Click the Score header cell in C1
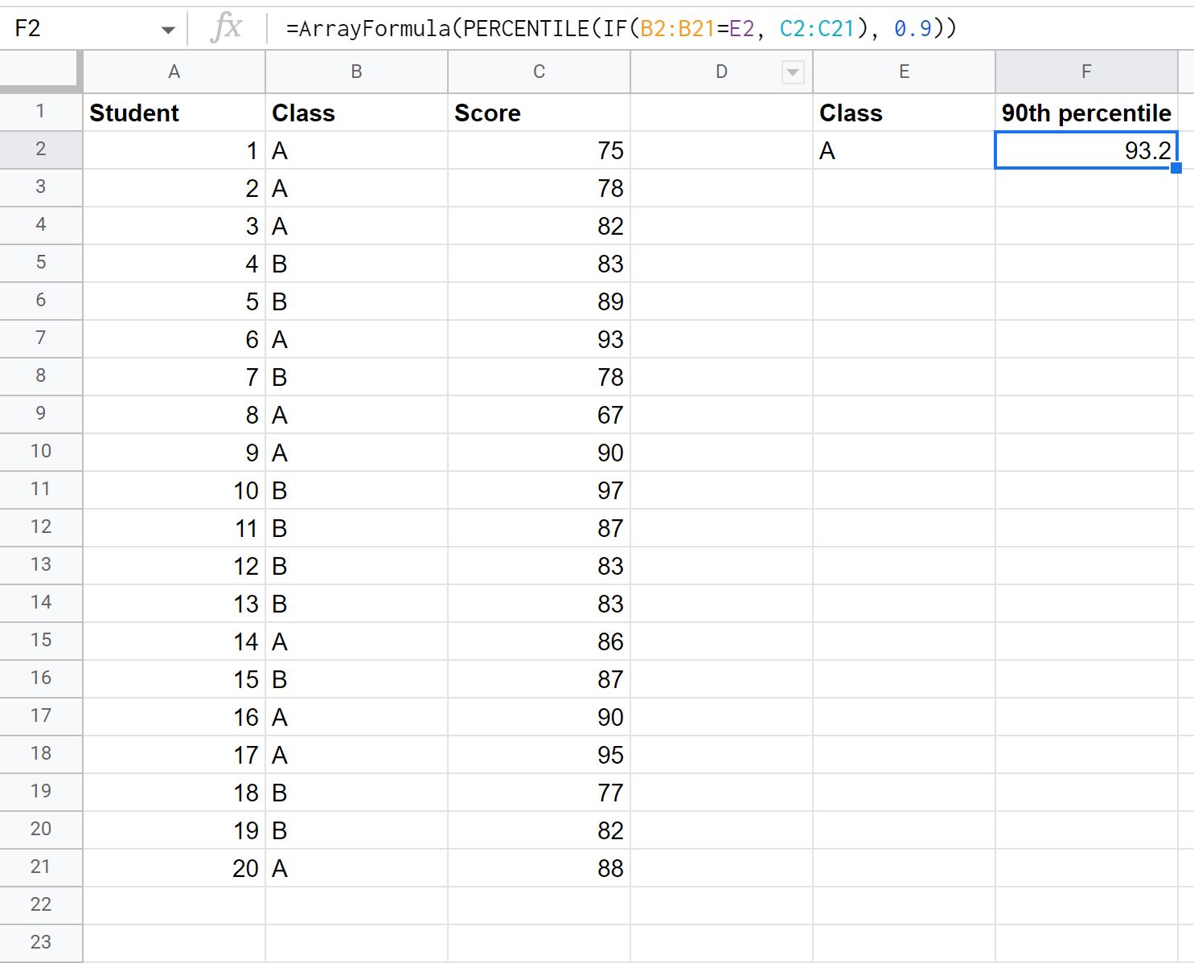Viewport: 1194px width, 963px height. click(538, 113)
